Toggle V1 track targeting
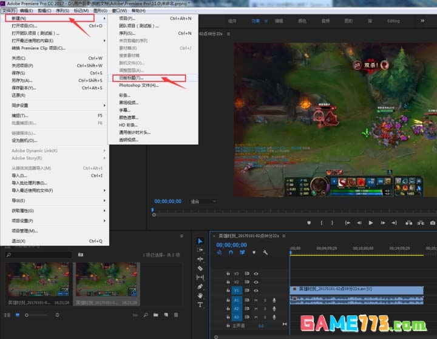437x339 pixels. pyautogui.click(x=236, y=290)
